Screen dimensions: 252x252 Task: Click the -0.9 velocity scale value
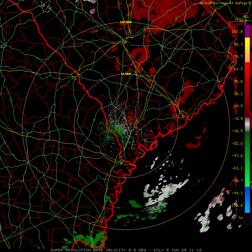coord(238,119)
